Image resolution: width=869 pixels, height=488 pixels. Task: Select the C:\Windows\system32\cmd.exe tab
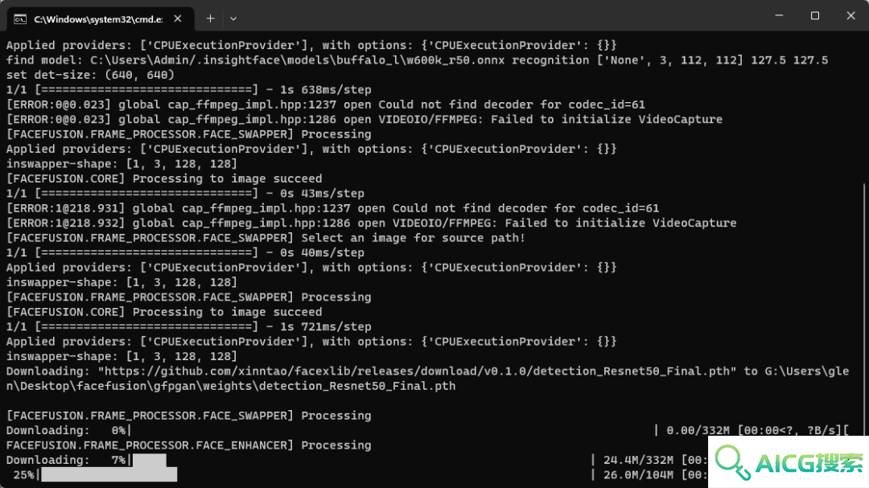click(101, 19)
